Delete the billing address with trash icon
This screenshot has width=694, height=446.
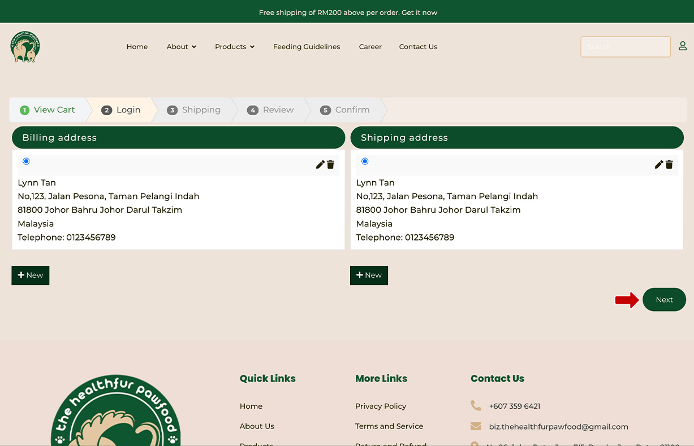click(331, 164)
